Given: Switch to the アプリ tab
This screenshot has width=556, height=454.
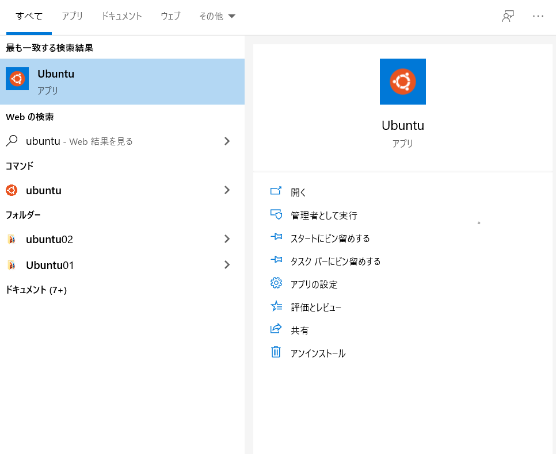Looking at the screenshot, I should [72, 16].
